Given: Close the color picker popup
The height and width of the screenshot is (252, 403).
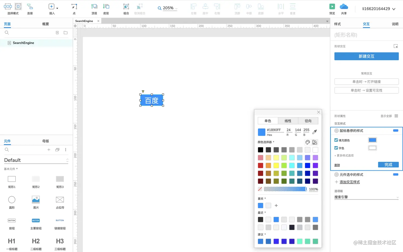Looking at the screenshot, I should point(319,112).
